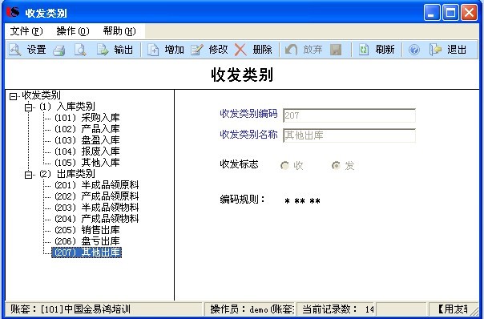Open the 操作(O) menu
Screen dimensions: 484x319
(73, 31)
